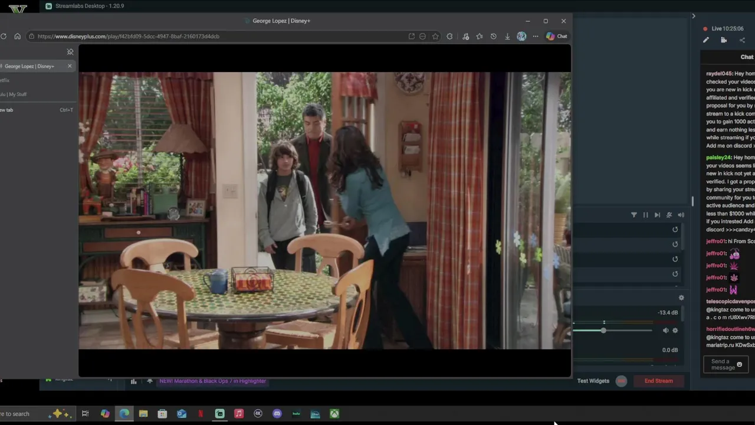
Task: Reload the Disney+ page
Action: tap(4, 36)
